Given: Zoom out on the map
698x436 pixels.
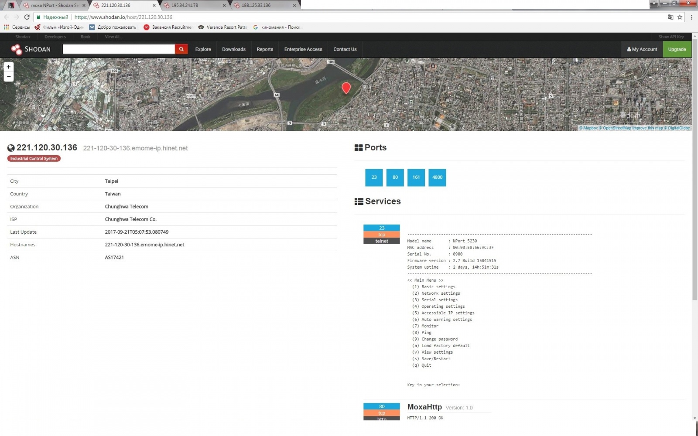Looking at the screenshot, I should 8,76.
